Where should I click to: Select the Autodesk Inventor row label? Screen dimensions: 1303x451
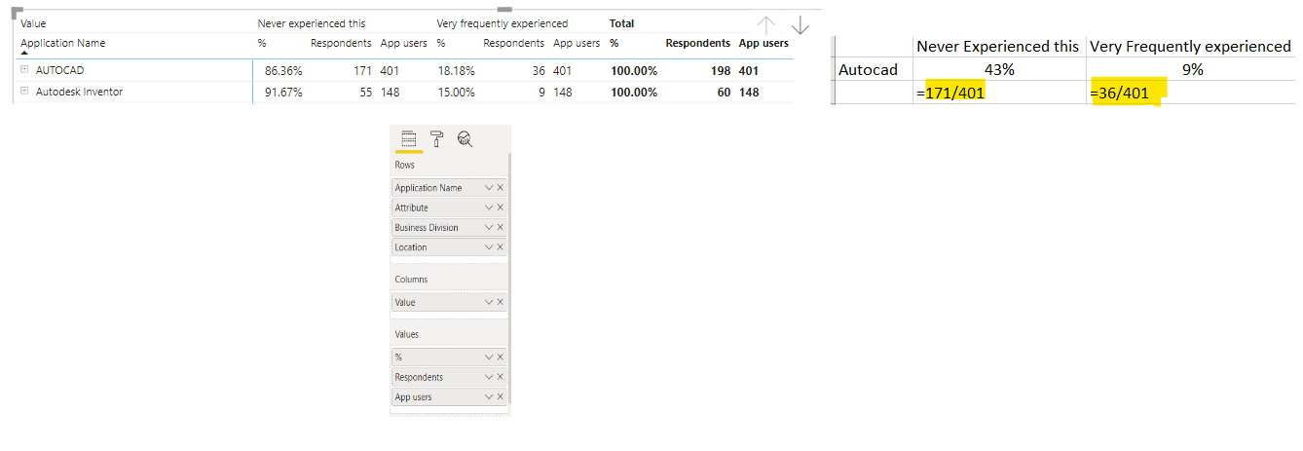pyautogui.click(x=79, y=92)
